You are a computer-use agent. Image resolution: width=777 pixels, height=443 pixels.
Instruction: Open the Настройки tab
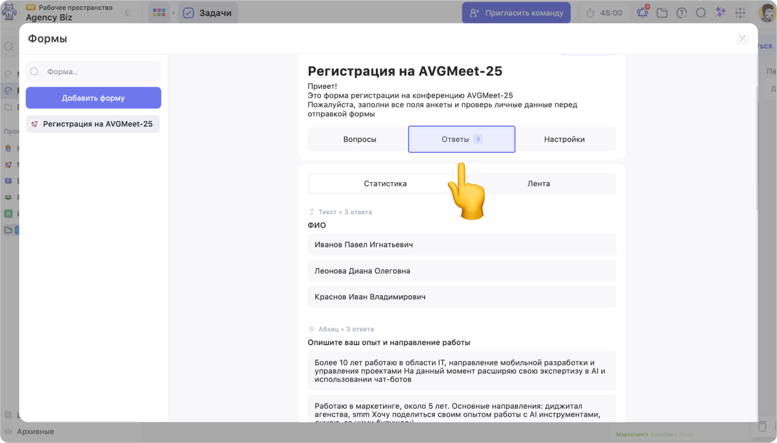click(x=564, y=139)
